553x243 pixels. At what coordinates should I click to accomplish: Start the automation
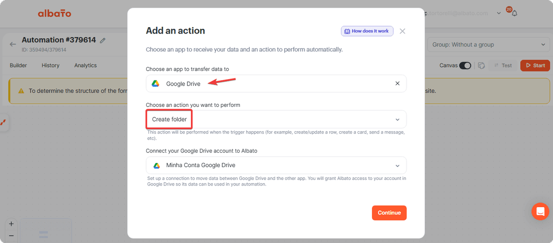tap(535, 65)
